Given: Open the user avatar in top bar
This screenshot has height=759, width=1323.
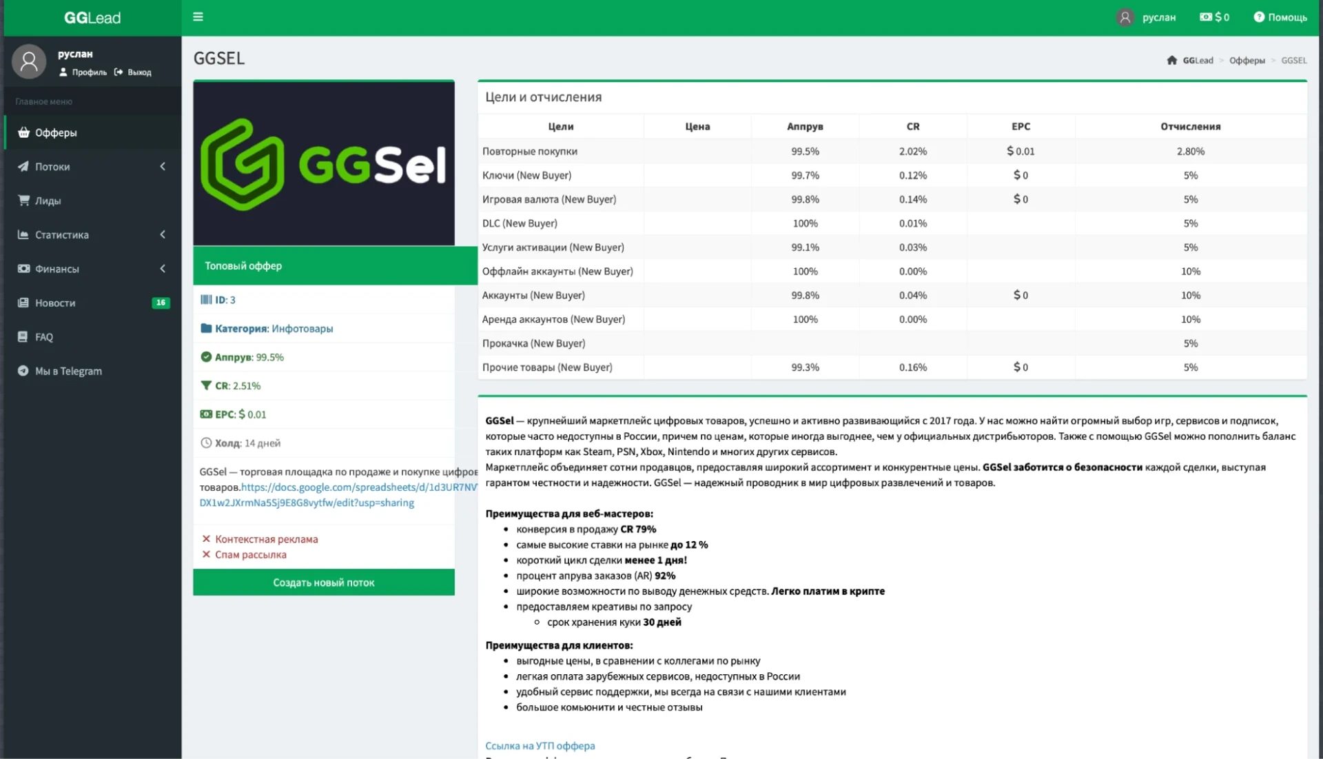Looking at the screenshot, I should pos(1125,17).
